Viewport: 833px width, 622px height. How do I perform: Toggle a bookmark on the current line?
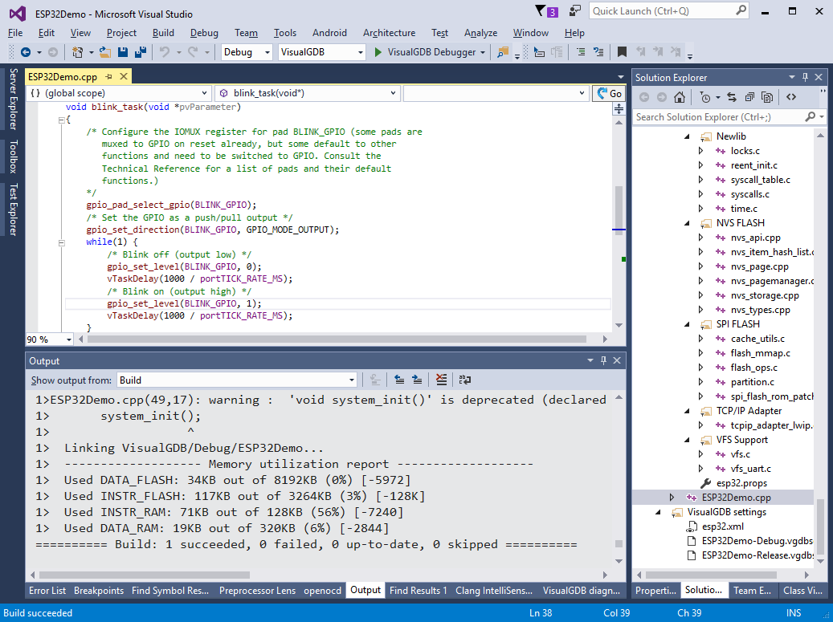622,52
